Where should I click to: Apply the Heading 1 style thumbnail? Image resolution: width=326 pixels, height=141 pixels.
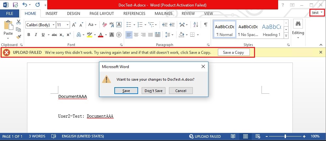pos(272,29)
